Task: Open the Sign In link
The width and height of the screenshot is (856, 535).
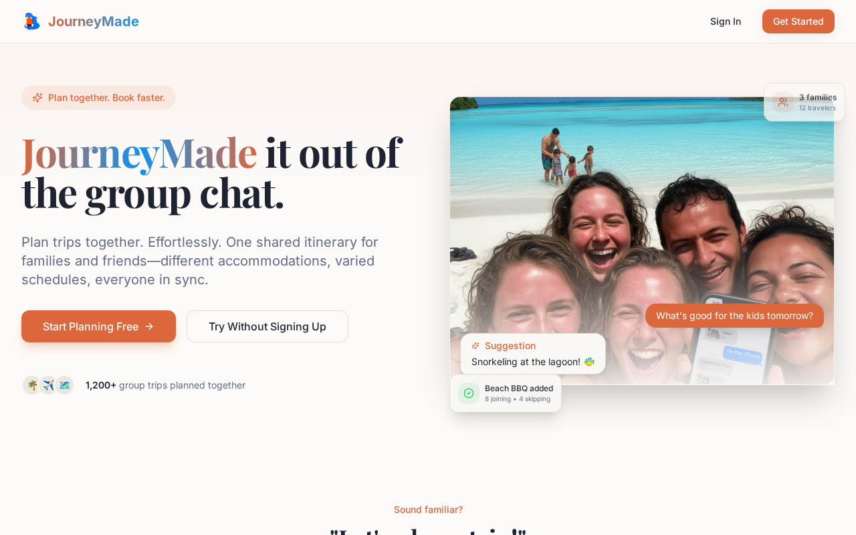Action: [x=726, y=21]
